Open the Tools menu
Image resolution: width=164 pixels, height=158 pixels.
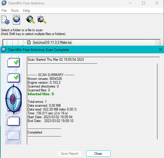[15, 11]
